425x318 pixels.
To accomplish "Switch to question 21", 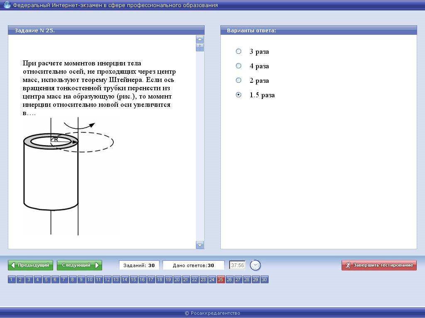I will (186, 279).
